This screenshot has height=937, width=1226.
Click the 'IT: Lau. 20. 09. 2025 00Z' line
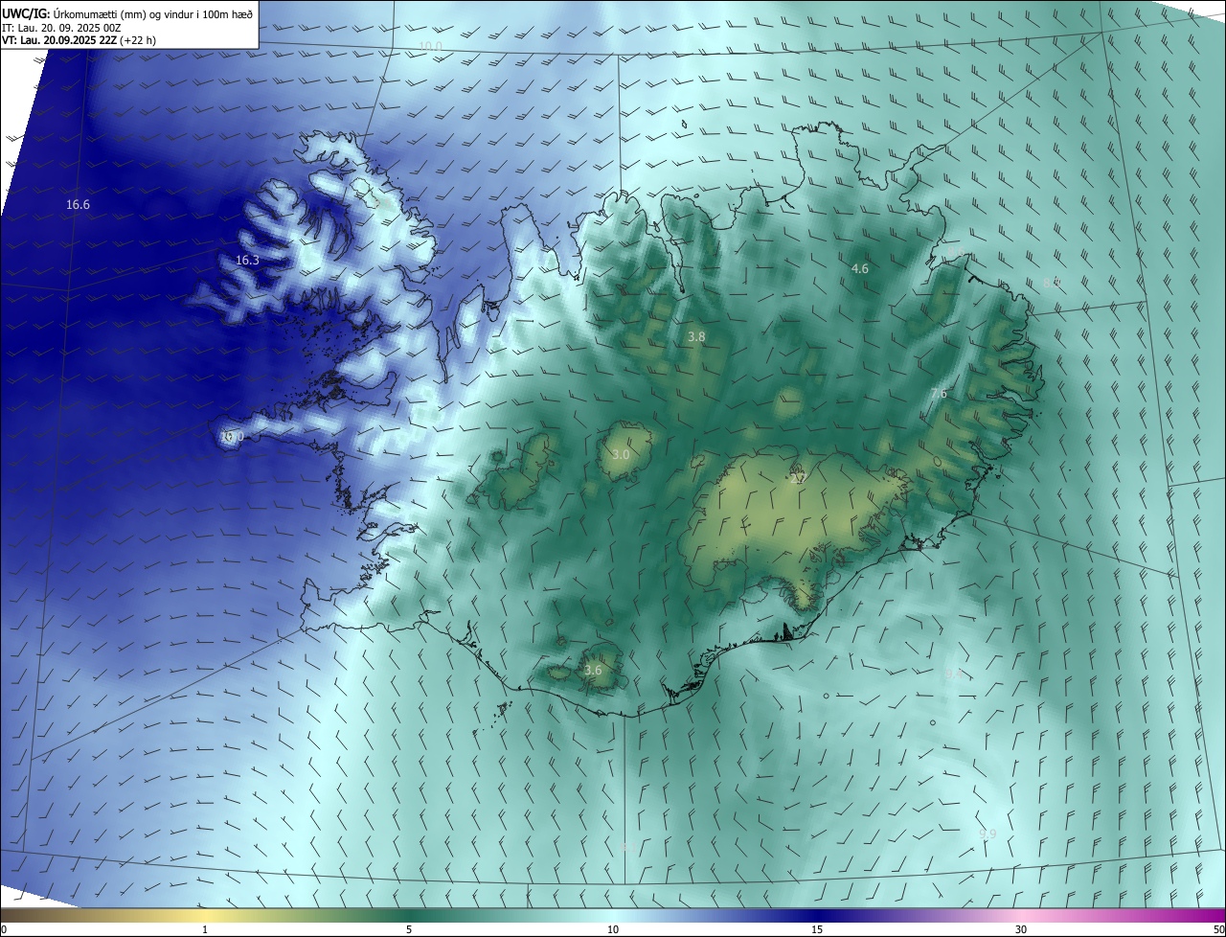(60, 28)
